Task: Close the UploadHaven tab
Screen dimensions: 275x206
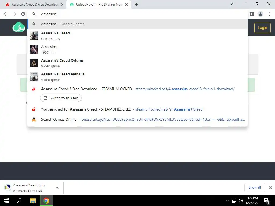Action: (x=126, y=5)
